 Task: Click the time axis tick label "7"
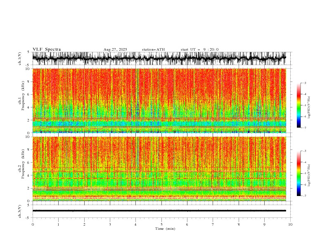(213, 224)
